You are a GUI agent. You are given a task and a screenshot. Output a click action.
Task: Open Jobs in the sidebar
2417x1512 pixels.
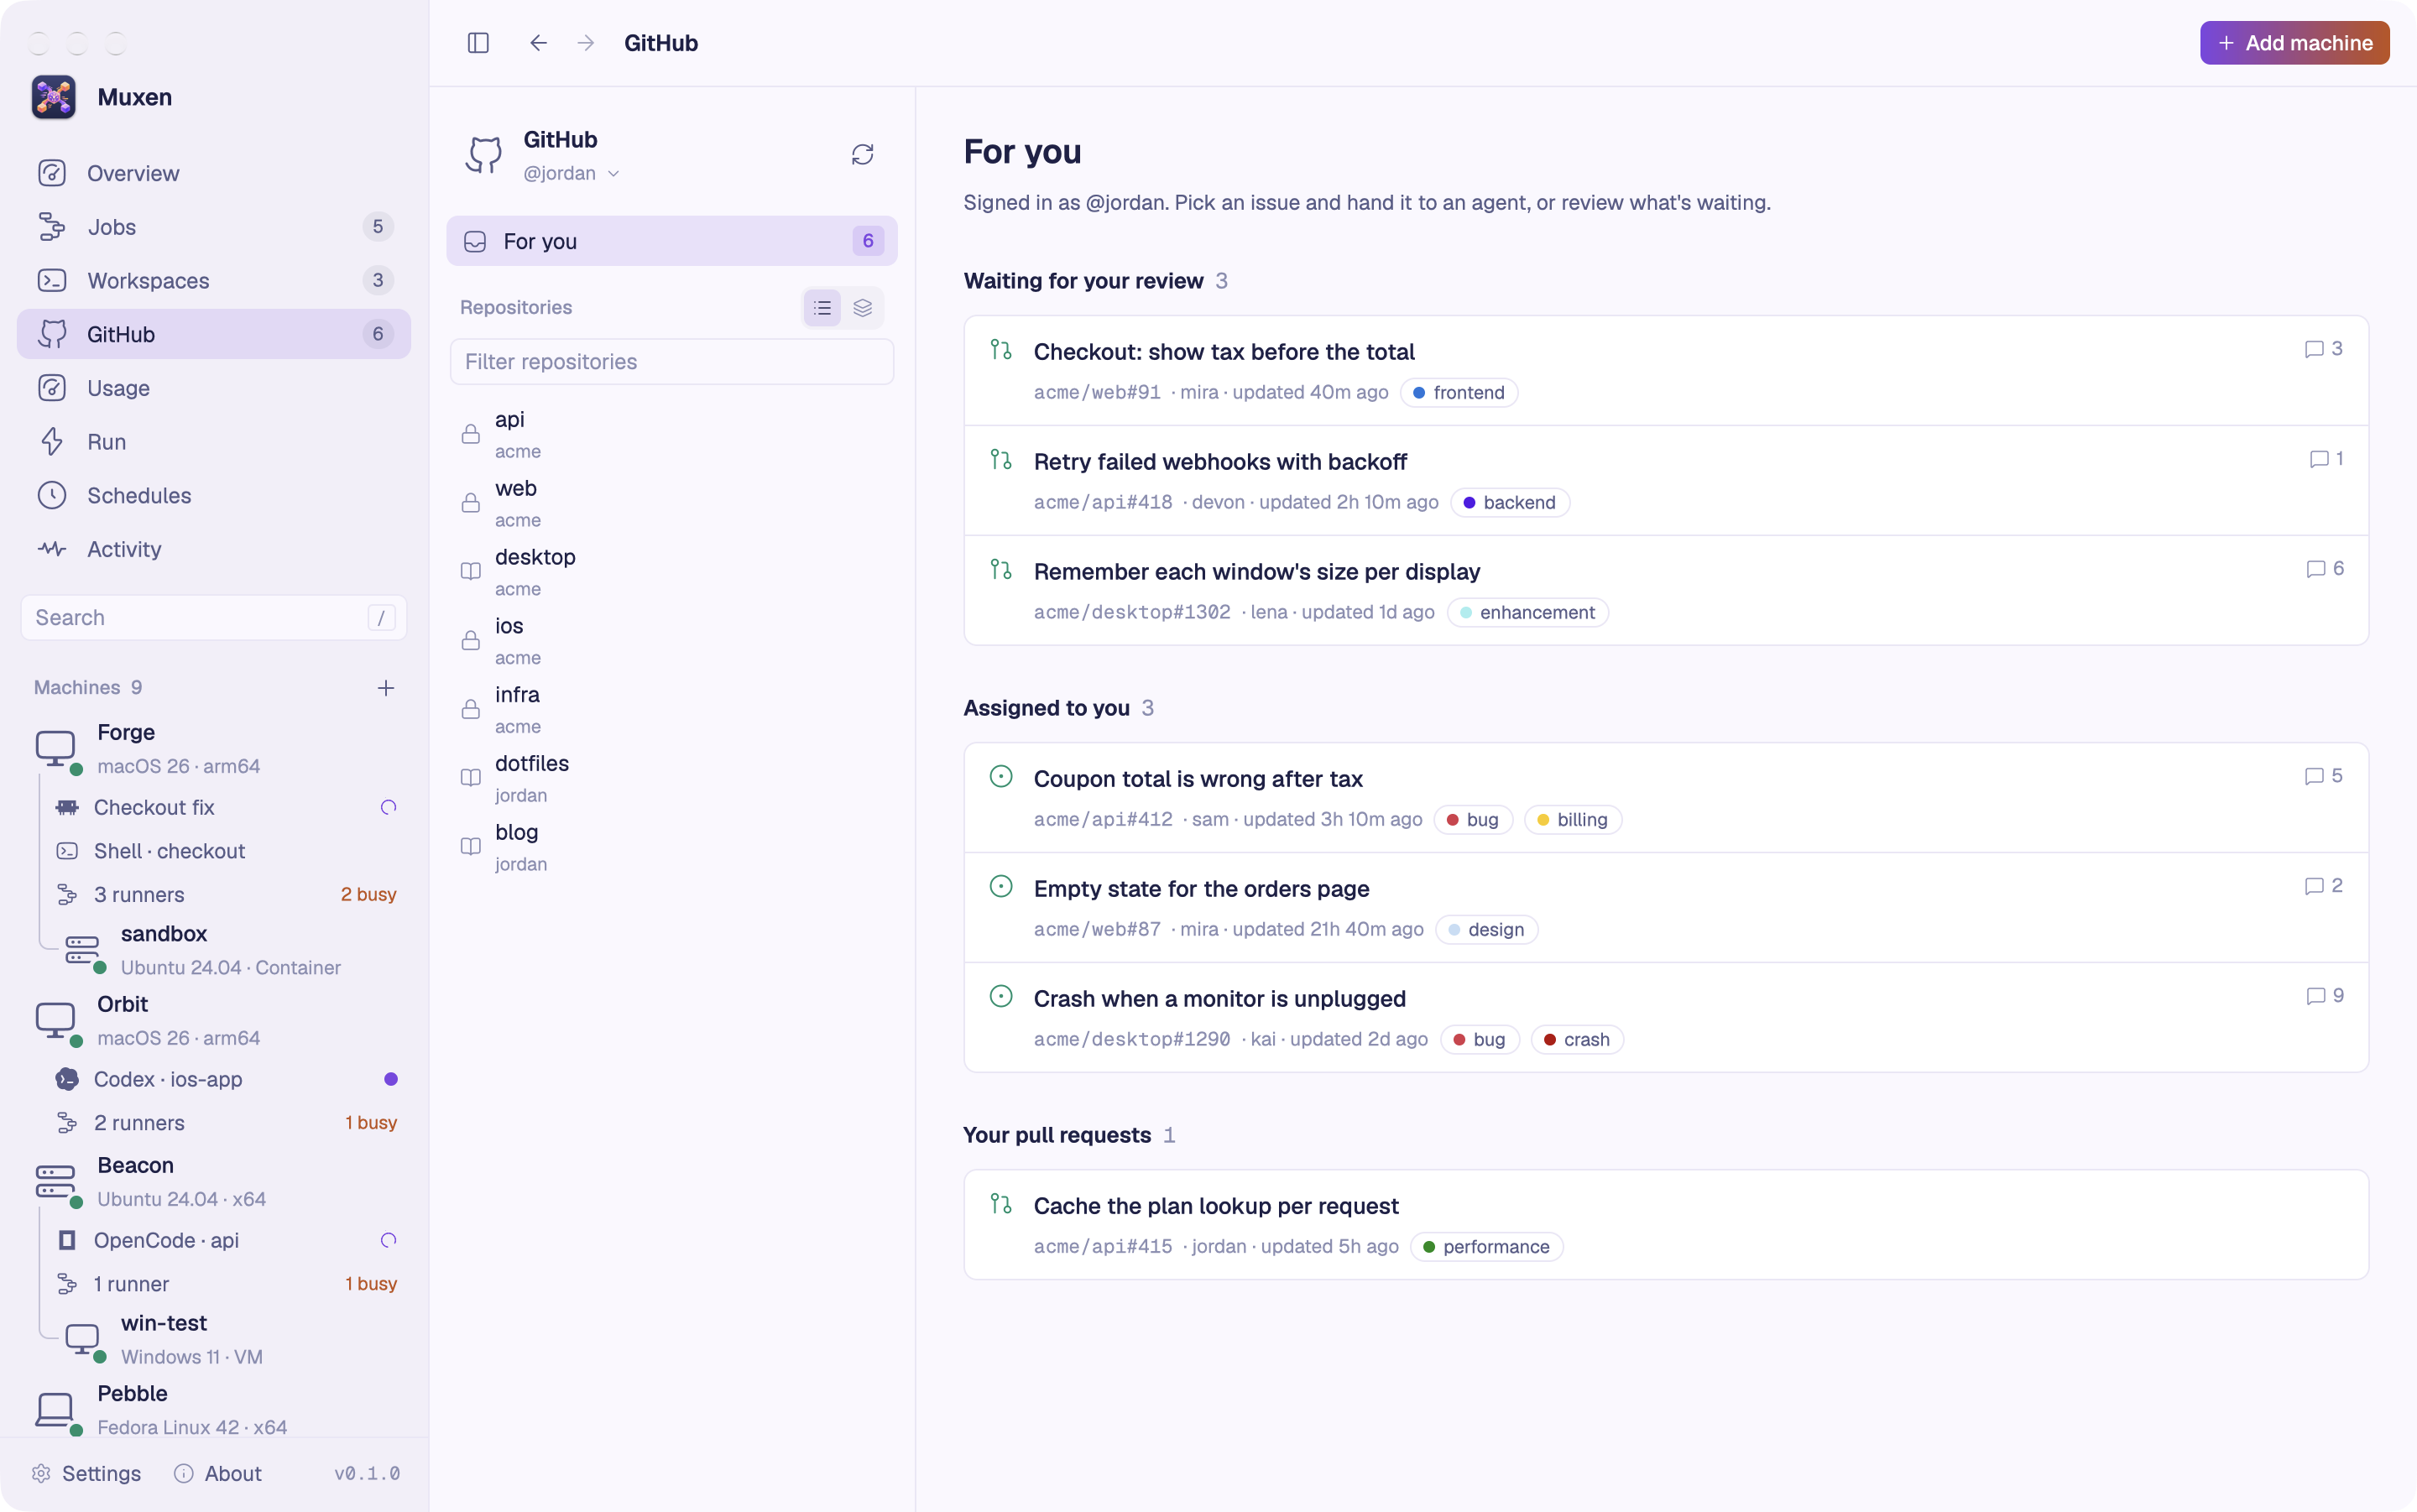pos(214,227)
